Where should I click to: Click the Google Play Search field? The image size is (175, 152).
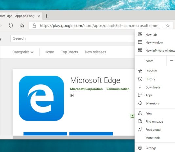(72, 38)
